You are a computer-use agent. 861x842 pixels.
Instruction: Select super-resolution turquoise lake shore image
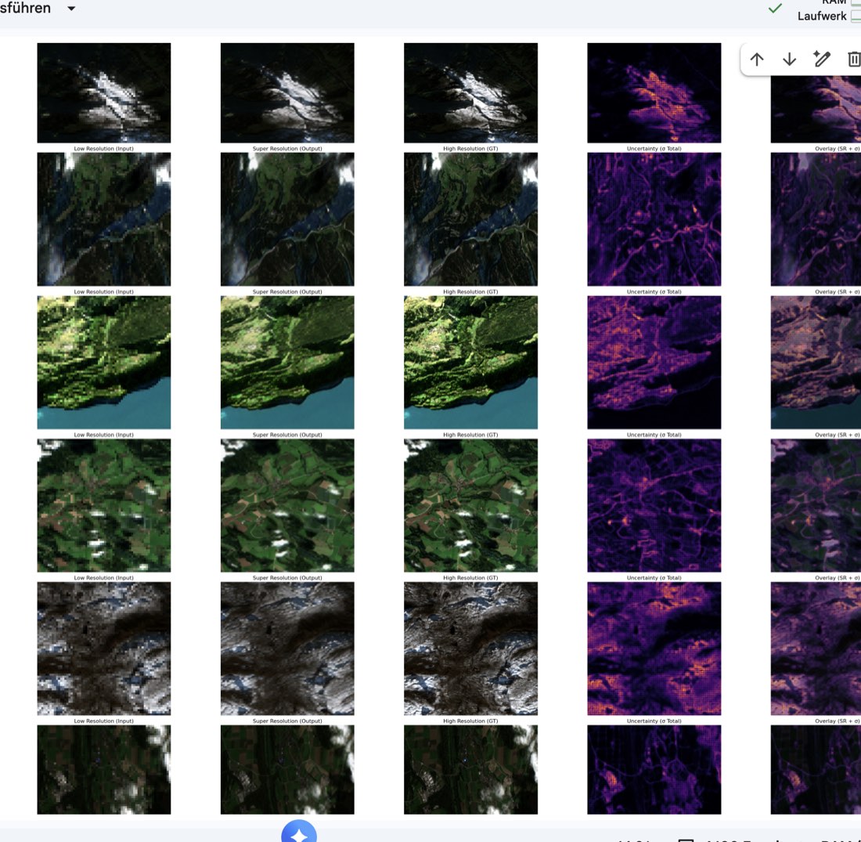[287, 362]
